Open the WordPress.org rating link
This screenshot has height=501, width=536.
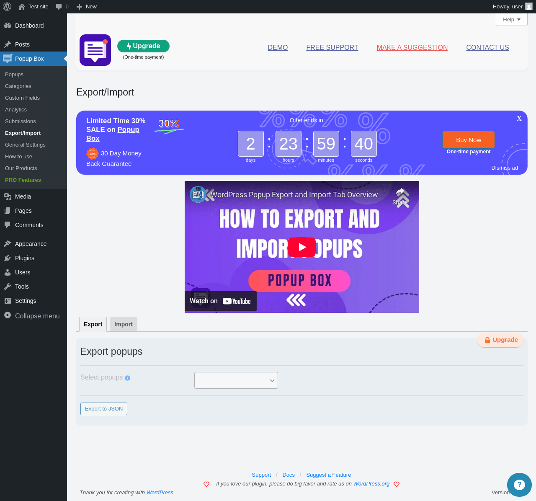pos(371,484)
